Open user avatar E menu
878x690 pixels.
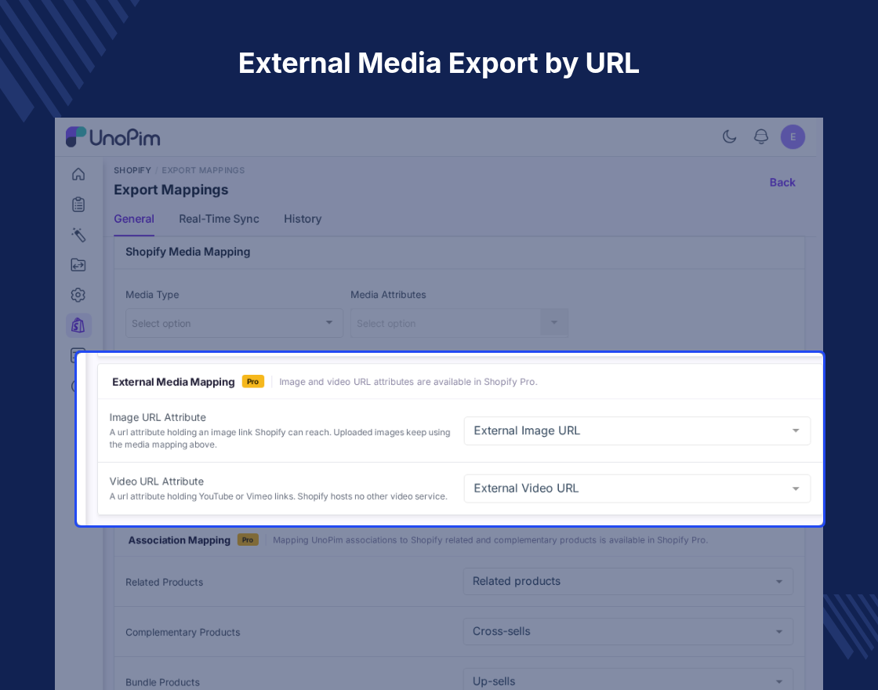[793, 136]
